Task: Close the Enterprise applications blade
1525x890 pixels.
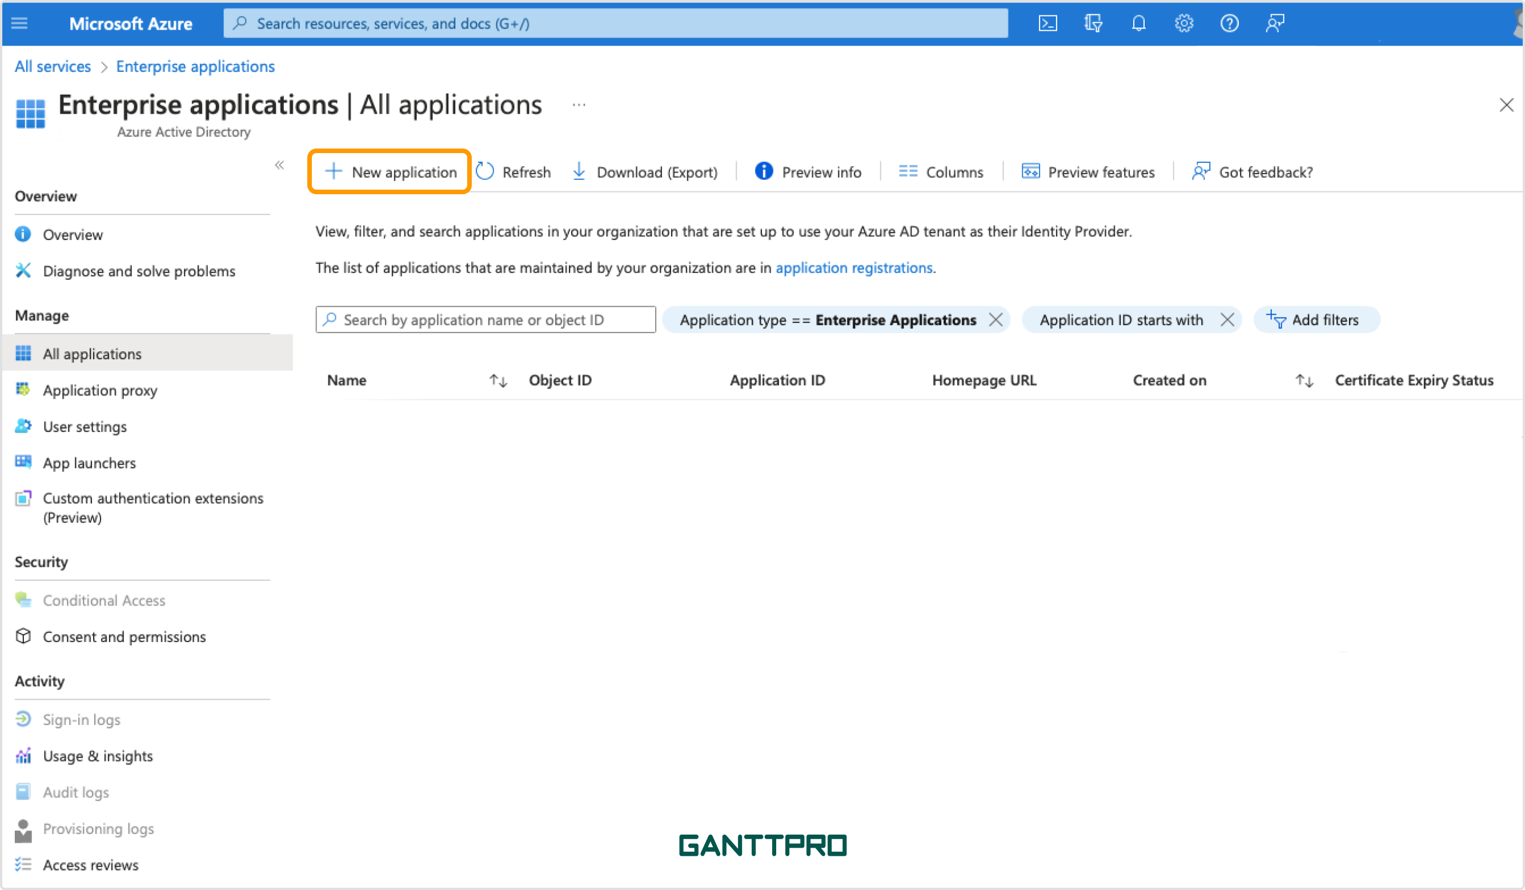Action: click(x=1506, y=105)
